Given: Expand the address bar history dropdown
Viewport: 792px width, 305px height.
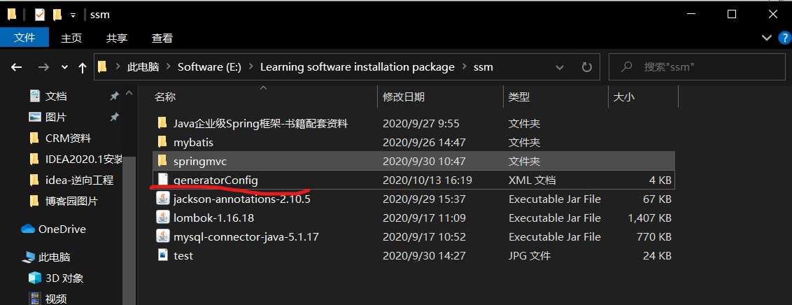Looking at the screenshot, I should tap(560, 67).
